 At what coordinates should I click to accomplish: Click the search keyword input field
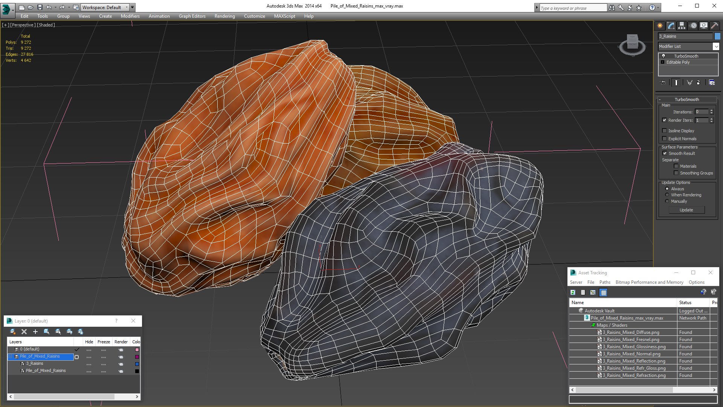coord(573,8)
